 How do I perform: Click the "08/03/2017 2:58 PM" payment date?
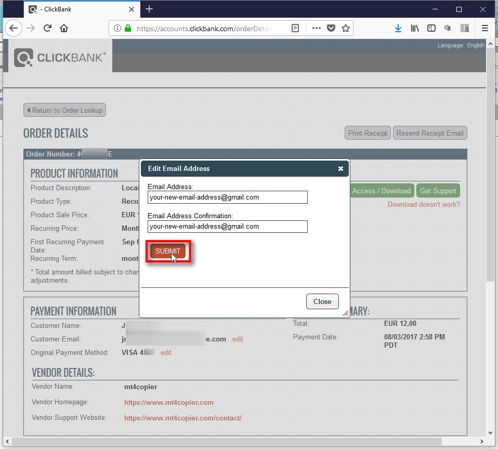coord(414,337)
